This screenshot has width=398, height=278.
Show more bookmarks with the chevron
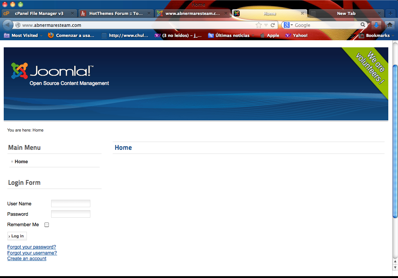click(352, 36)
